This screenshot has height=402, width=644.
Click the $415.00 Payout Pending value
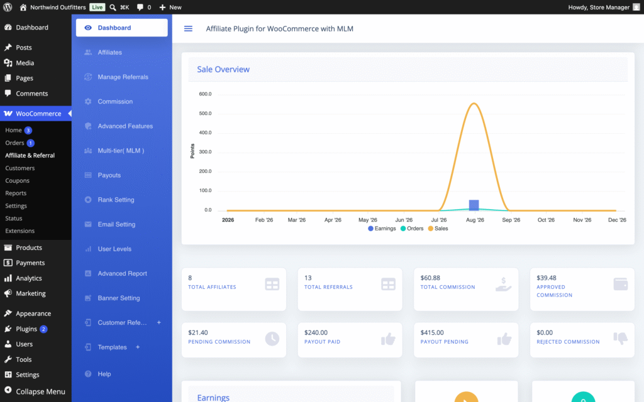coord(432,333)
